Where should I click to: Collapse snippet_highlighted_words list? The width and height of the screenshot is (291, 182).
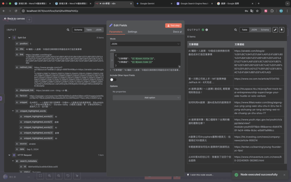coord(13,111)
